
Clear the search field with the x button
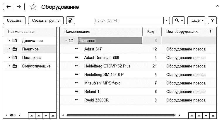coord(167,21)
